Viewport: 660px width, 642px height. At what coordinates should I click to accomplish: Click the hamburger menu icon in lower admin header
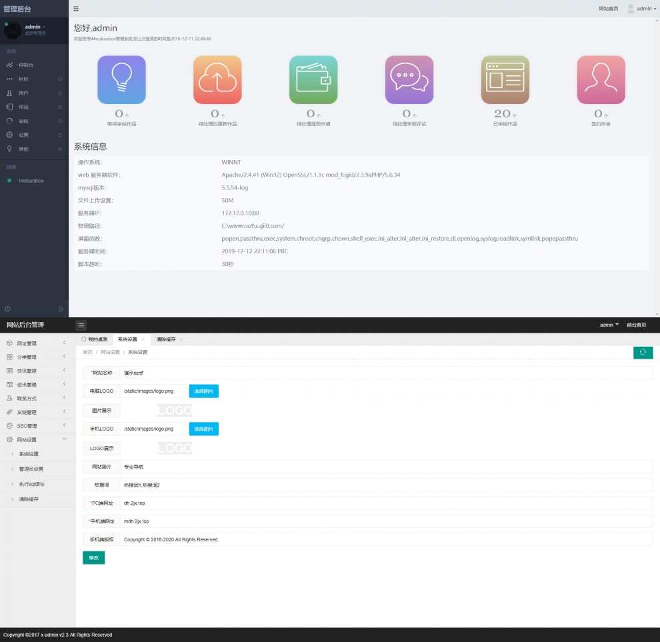pos(81,325)
